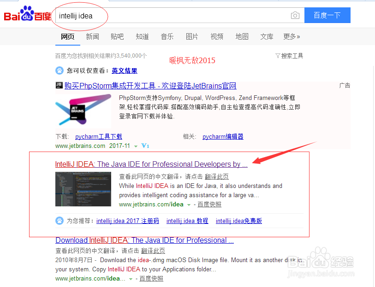Click the V1 verification badge
The image size is (375, 287).
145,146
